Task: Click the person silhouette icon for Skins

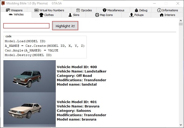Action: click(x=70, y=15)
